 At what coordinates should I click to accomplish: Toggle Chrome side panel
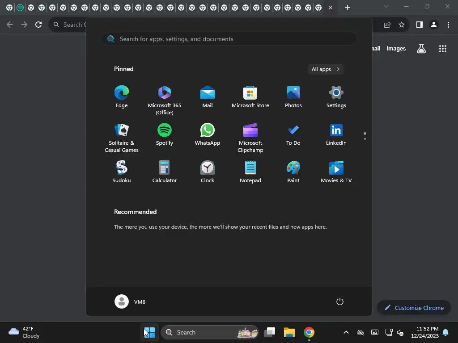pyautogui.click(x=420, y=25)
